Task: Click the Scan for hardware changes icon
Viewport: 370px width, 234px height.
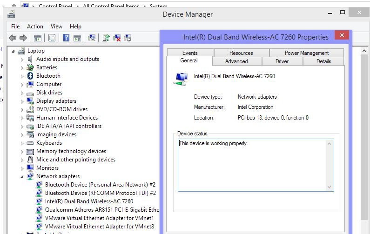Action: pyautogui.click(x=92, y=38)
